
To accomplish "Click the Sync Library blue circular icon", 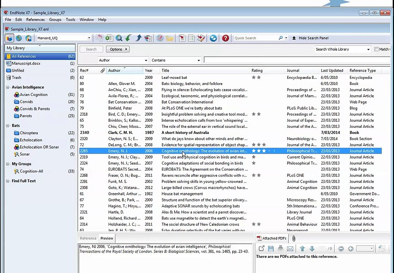I will (x=213, y=38).
